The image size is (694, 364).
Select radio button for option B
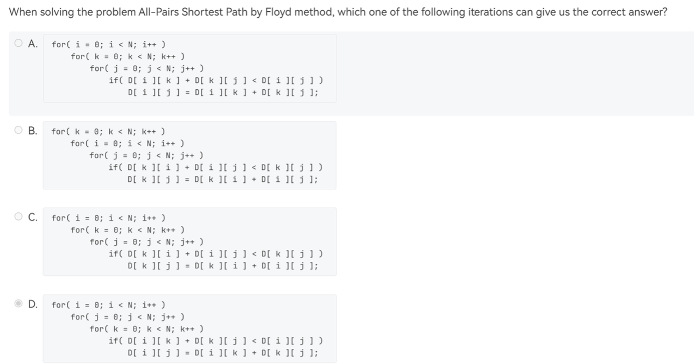coord(19,130)
